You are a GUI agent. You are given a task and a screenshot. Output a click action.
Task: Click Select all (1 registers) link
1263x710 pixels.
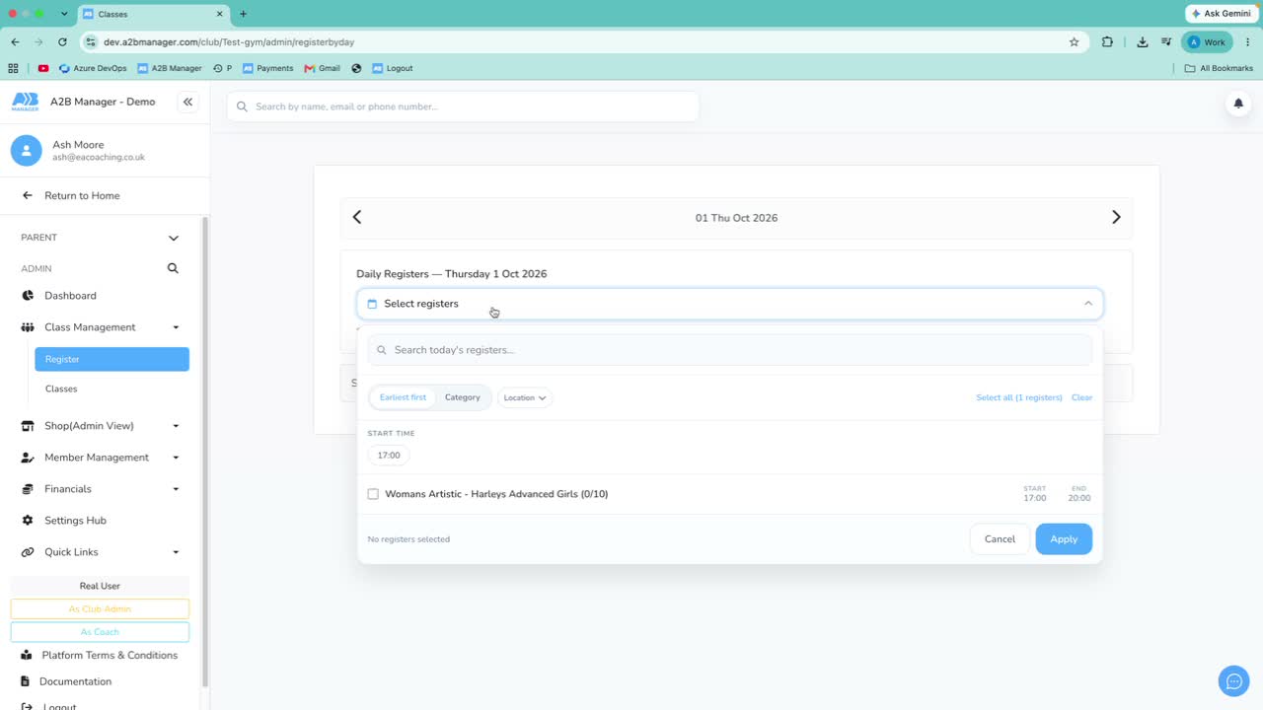[x=1019, y=397]
